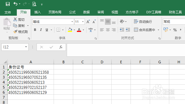Switch to the 插入 ribbon tab

(38, 12)
